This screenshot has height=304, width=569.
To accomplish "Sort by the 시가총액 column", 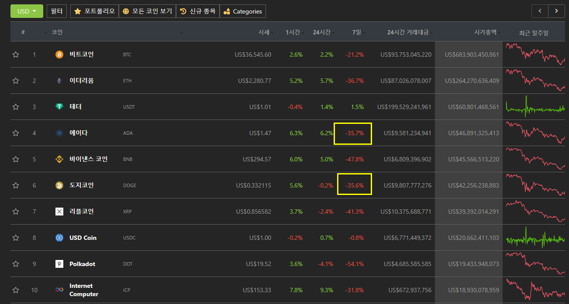I will click(x=485, y=32).
